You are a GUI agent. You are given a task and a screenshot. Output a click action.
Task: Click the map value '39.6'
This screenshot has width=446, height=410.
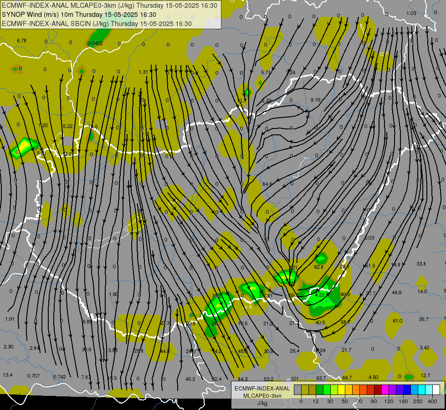click(87, 349)
